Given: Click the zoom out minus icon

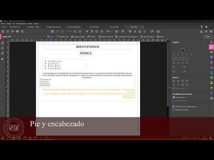Looking at the screenshot, I should tap(97, 32).
